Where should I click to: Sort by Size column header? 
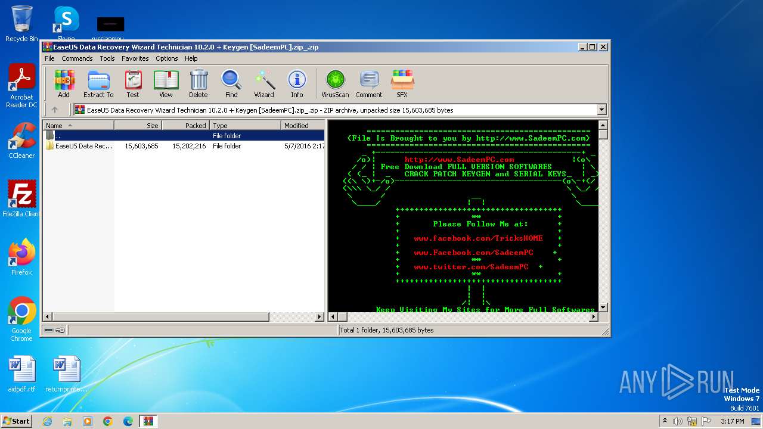[138, 125]
